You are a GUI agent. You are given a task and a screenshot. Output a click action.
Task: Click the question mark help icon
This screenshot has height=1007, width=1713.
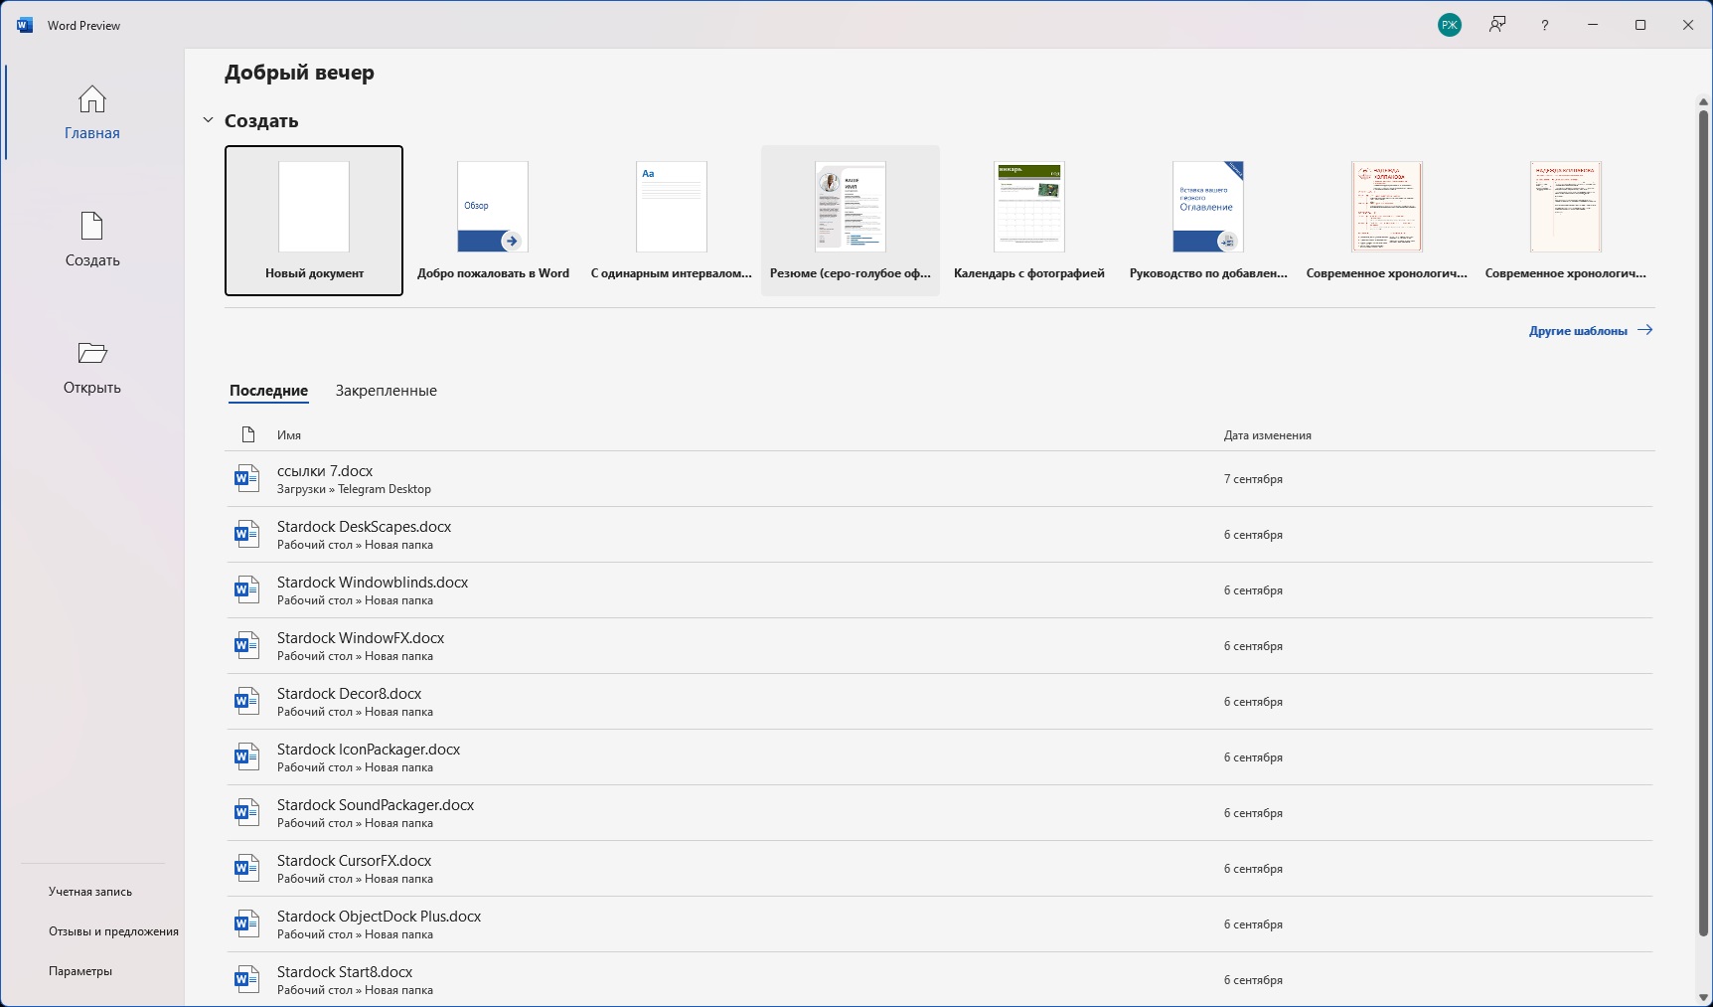1545,25
